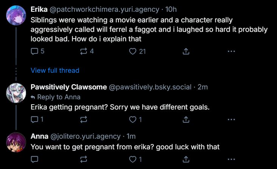The height and width of the screenshot is (169, 277).
Task: Open the @jolitero.yuri.agency handle
Action: point(85,136)
